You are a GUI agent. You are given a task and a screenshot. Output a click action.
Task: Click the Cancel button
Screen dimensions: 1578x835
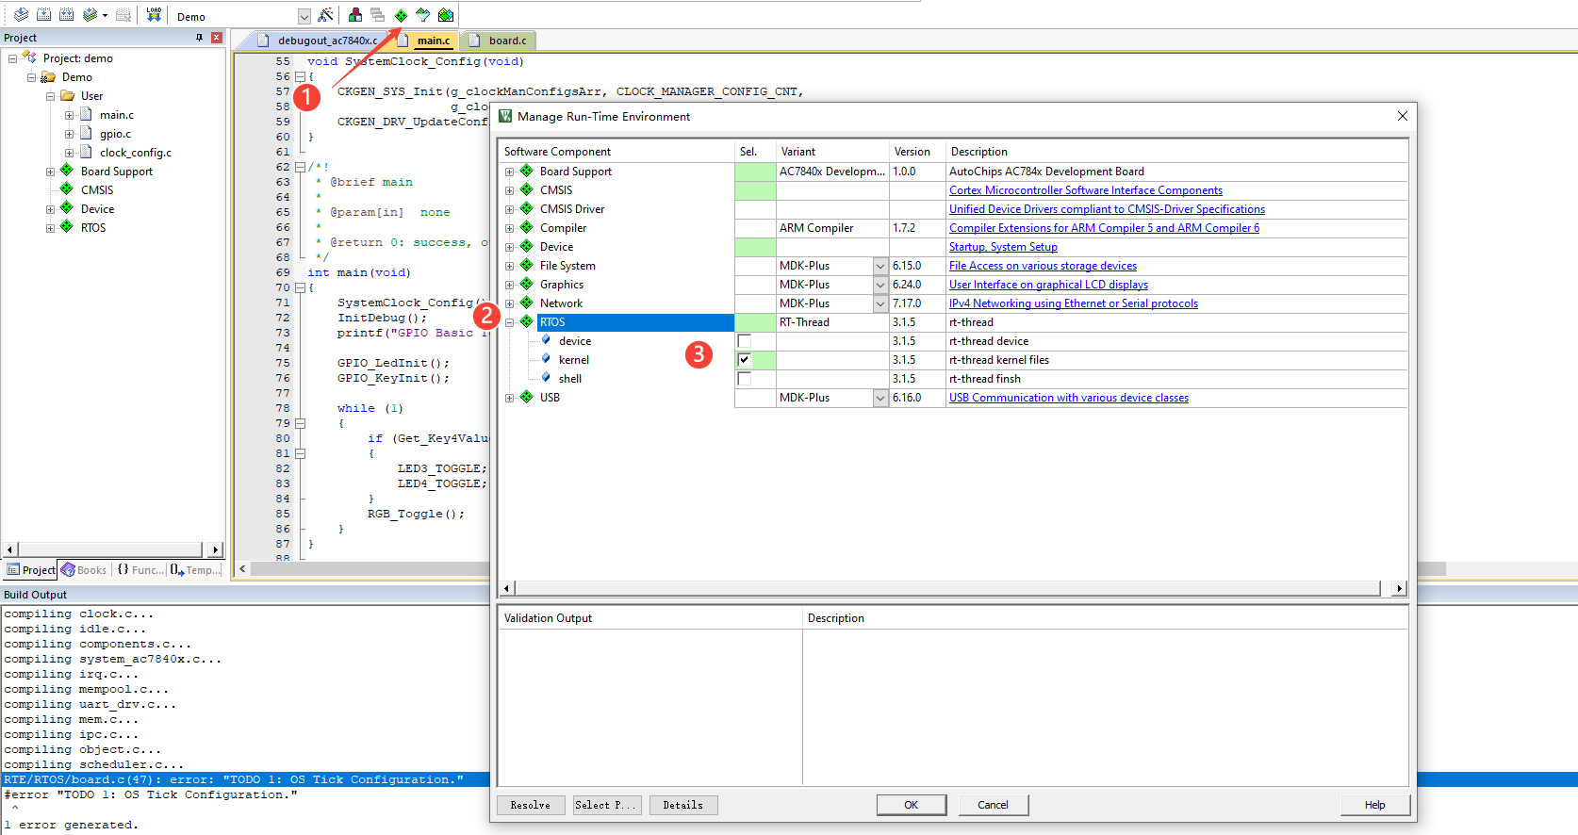click(994, 805)
